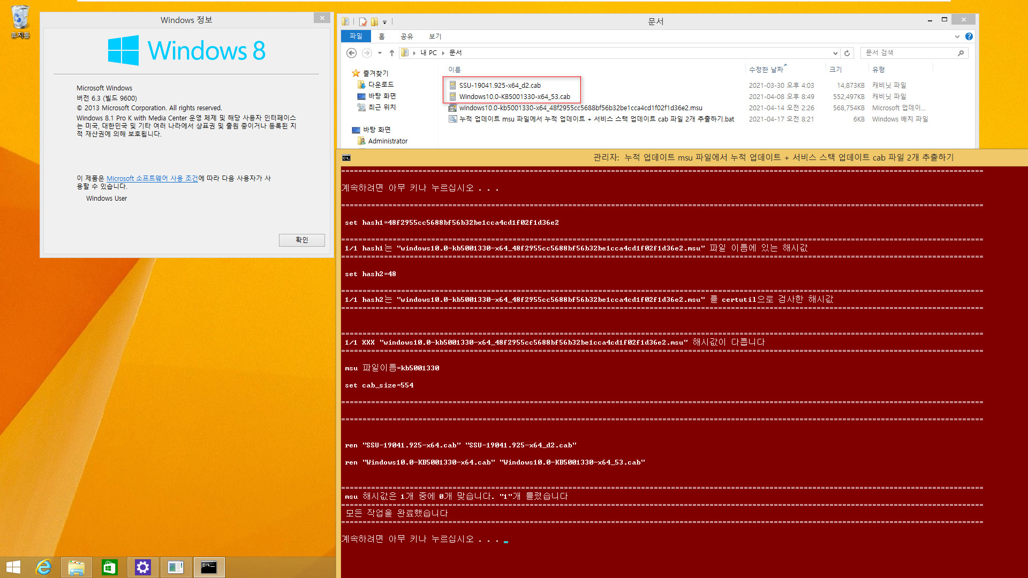Click the command prompt window system icon
The image size is (1028, 578).
pos(346,158)
